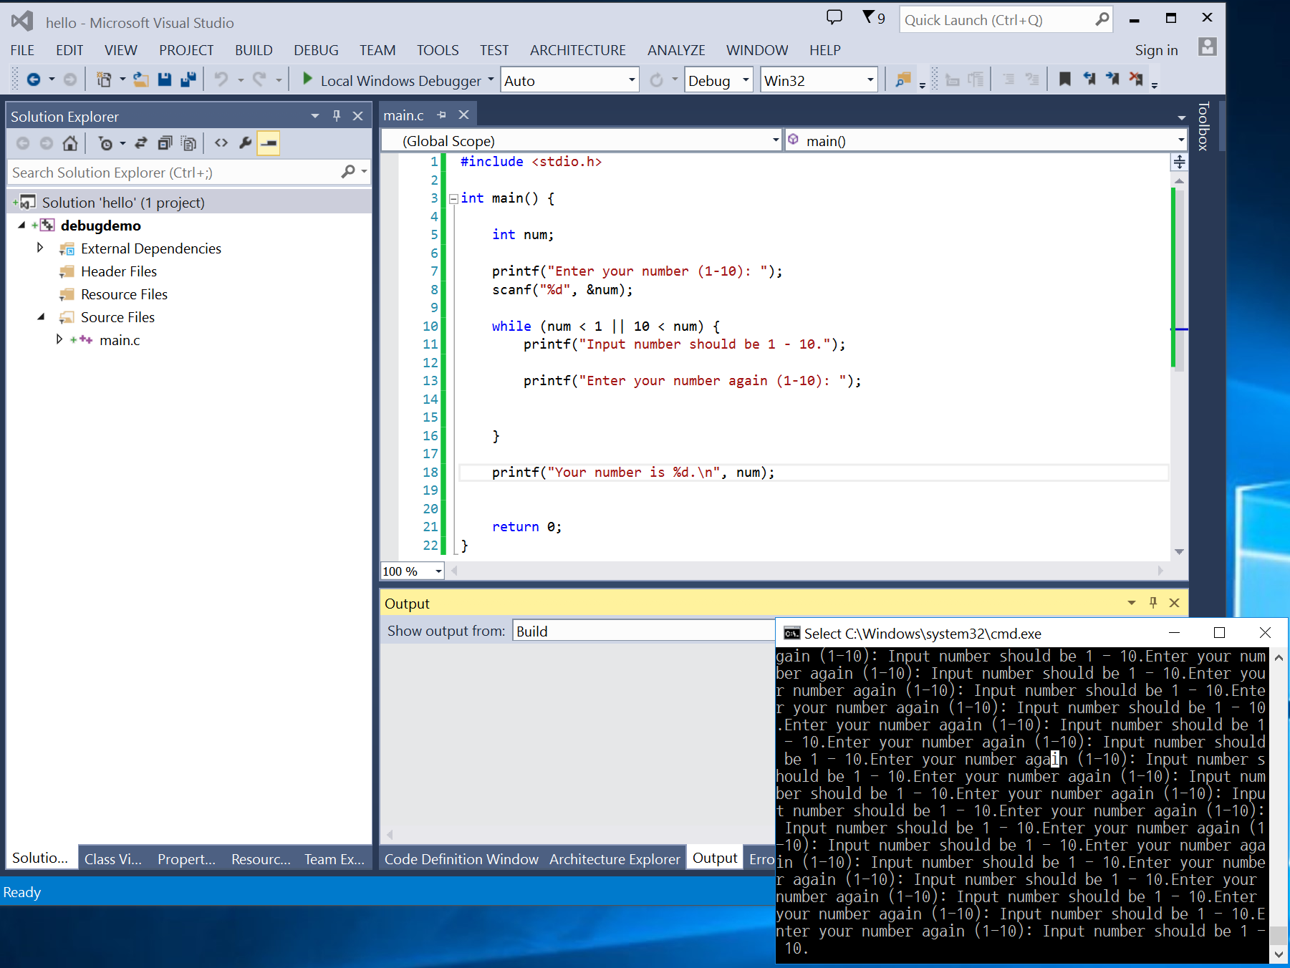Click the Redo arrow icon

point(259,79)
